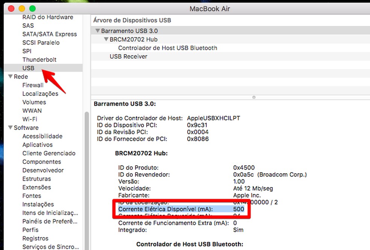Select SCSI Paralelo in the sidebar
The width and height of the screenshot is (370, 250).
pyautogui.click(x=41, y=42)
